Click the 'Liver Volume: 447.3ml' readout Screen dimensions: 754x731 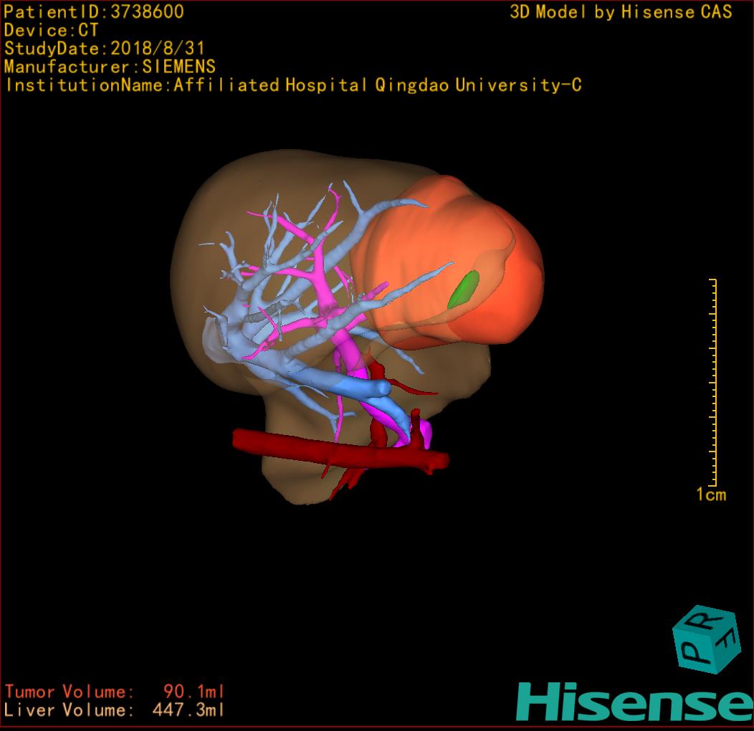(114, 709)
